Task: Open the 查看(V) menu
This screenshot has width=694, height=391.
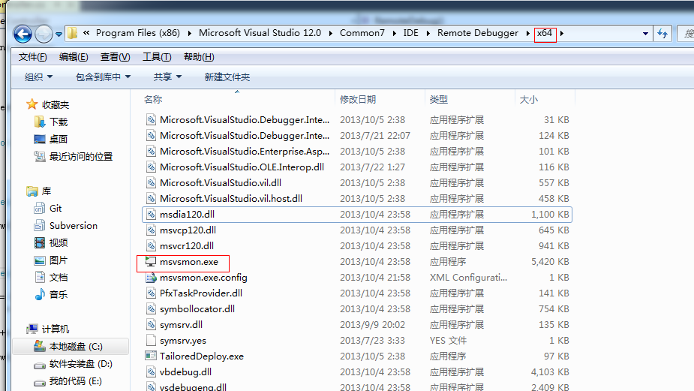Action: click(x=115, y=57)
